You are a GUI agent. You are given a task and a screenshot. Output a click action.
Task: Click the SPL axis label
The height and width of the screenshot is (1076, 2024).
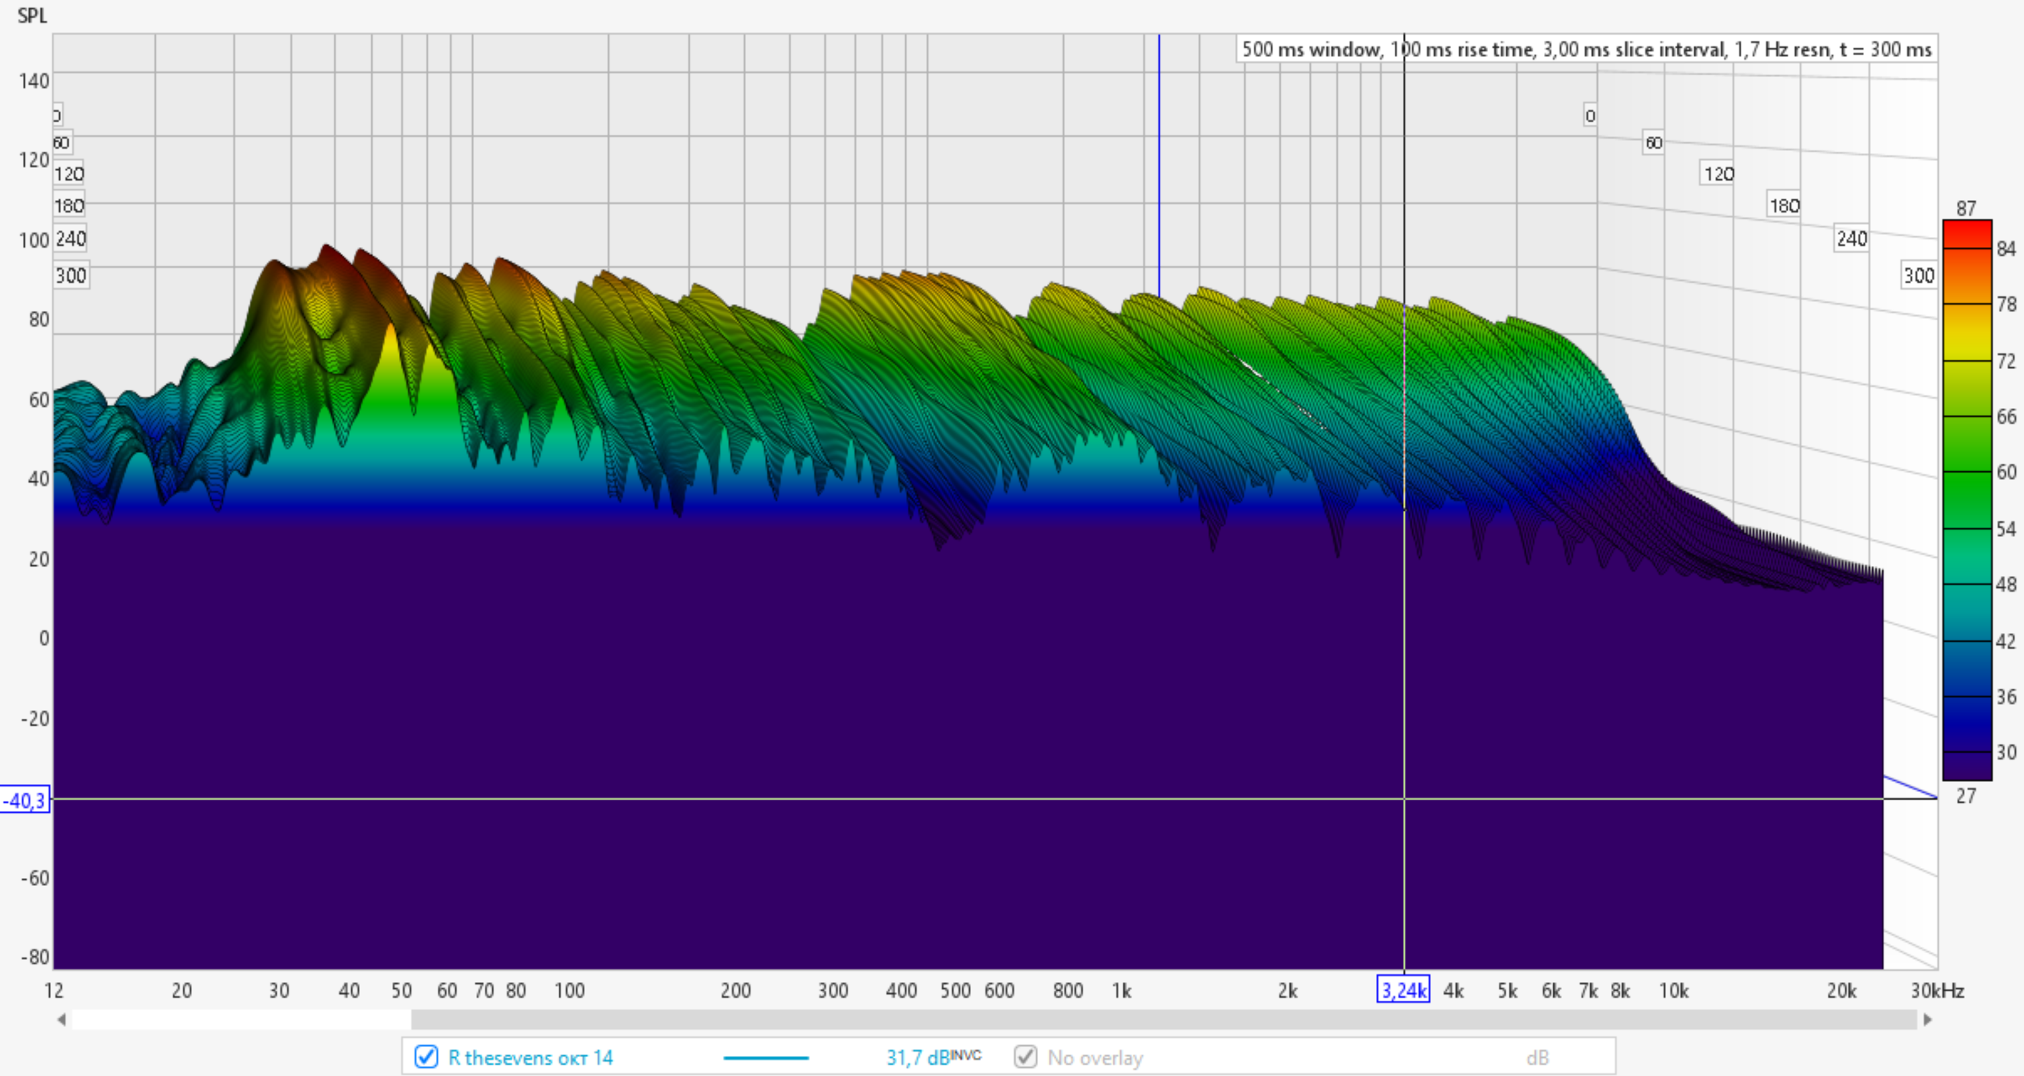[x=32, y=15]
